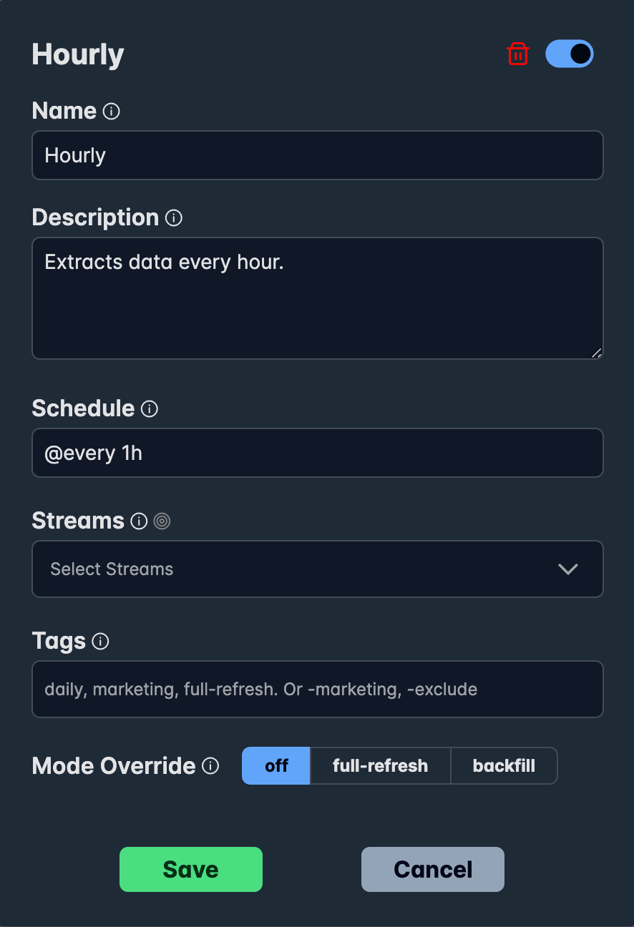Image resolution: width=634 pixels, height=927 pixels.
Task: Expand streams list via chevron arrow
Action: pos(567,569)
